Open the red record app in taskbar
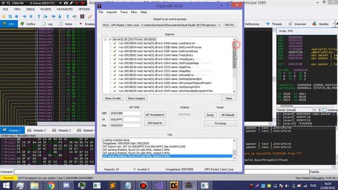338x190 pixels. [143, 185]
